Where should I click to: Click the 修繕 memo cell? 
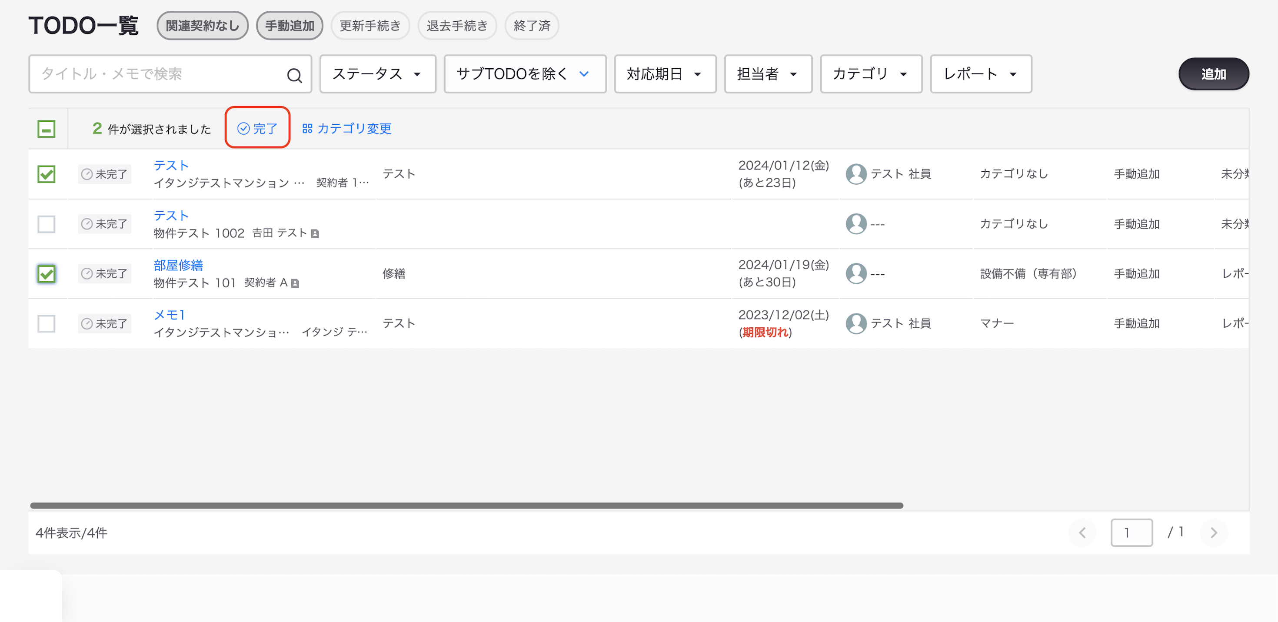point(394,274)
